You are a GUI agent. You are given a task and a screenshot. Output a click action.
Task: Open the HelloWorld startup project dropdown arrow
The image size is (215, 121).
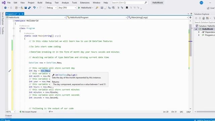pos(93,8)
